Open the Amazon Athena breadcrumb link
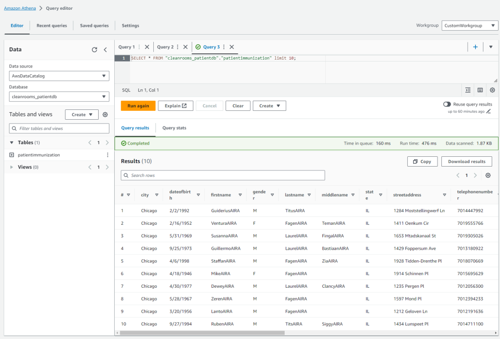The image size is (500, 339). tap(20, 8)
